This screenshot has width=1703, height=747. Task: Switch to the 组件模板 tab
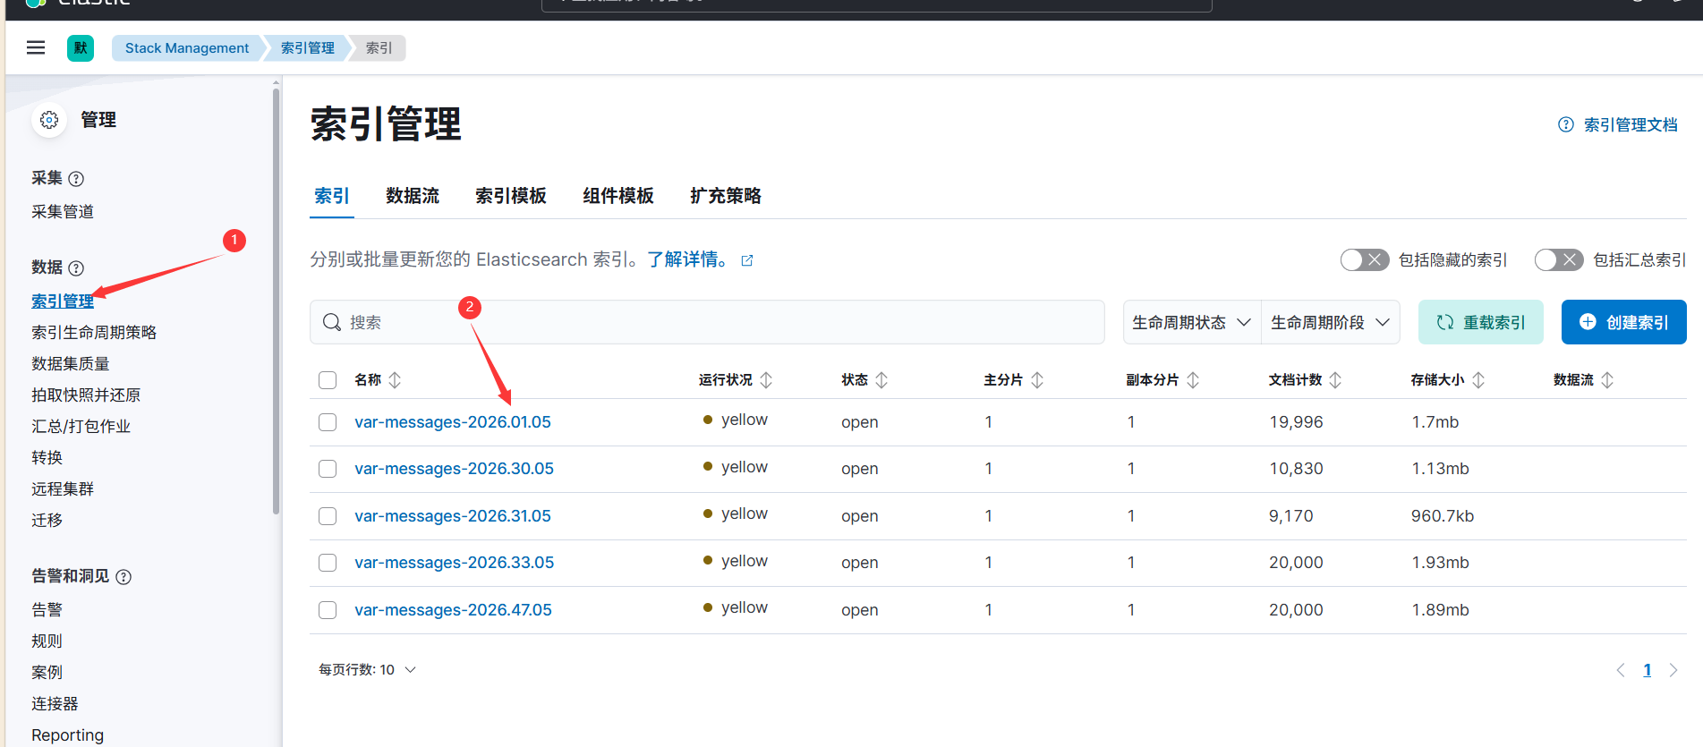pyautogui.click(x=618, y=196)
